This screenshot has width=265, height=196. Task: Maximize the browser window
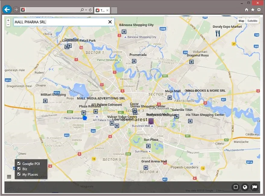pyautogui.click(x=249, y=3)
